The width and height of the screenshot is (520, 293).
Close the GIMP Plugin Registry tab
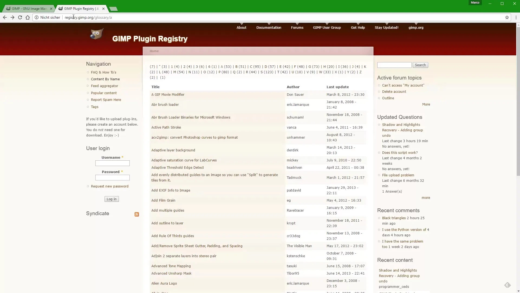103,9
